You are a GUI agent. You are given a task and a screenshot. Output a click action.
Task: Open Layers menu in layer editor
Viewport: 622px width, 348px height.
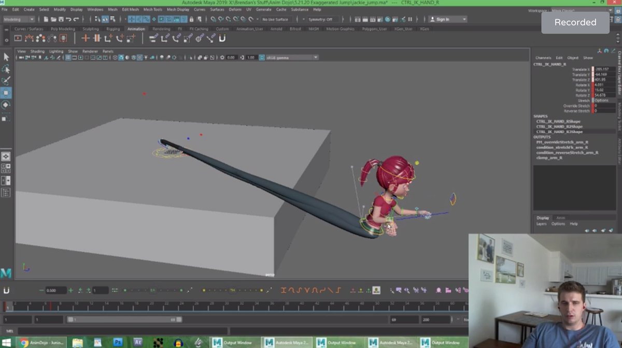tap(541, 224)
